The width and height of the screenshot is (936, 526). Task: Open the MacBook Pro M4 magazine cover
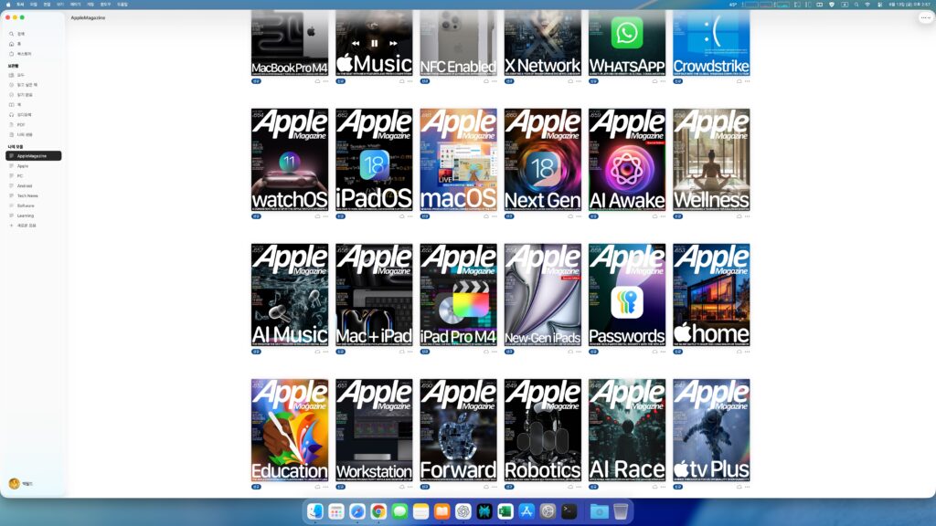click(x=290, y=43)
